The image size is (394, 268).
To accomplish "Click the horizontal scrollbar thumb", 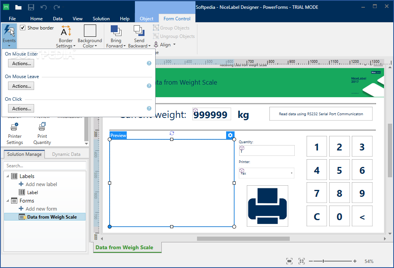I will (x=243, y=239).
